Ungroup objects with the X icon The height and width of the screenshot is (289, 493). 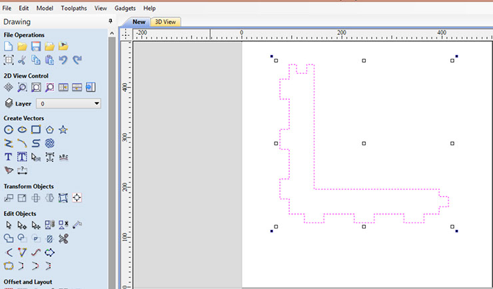click(x=63, y=225)
